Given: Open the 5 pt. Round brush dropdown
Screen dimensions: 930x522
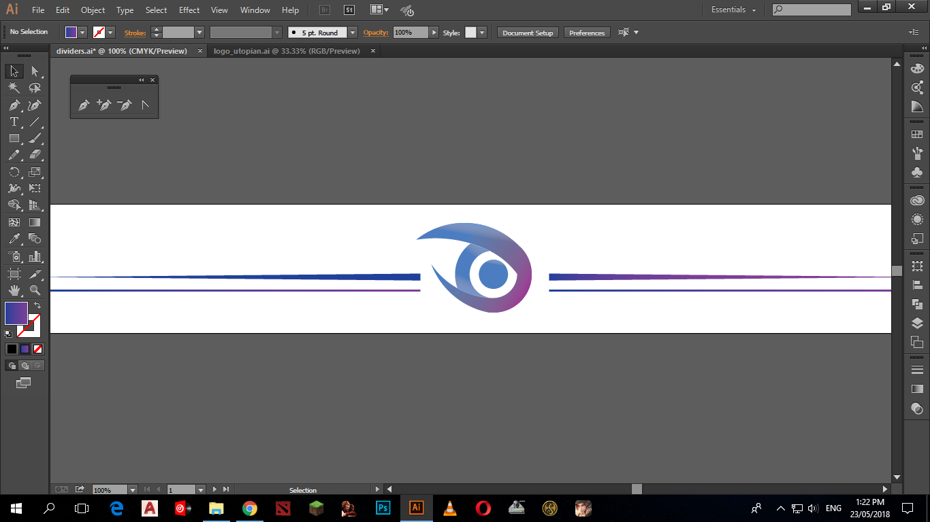Looking at the screenshot, I should pos(353,32).
